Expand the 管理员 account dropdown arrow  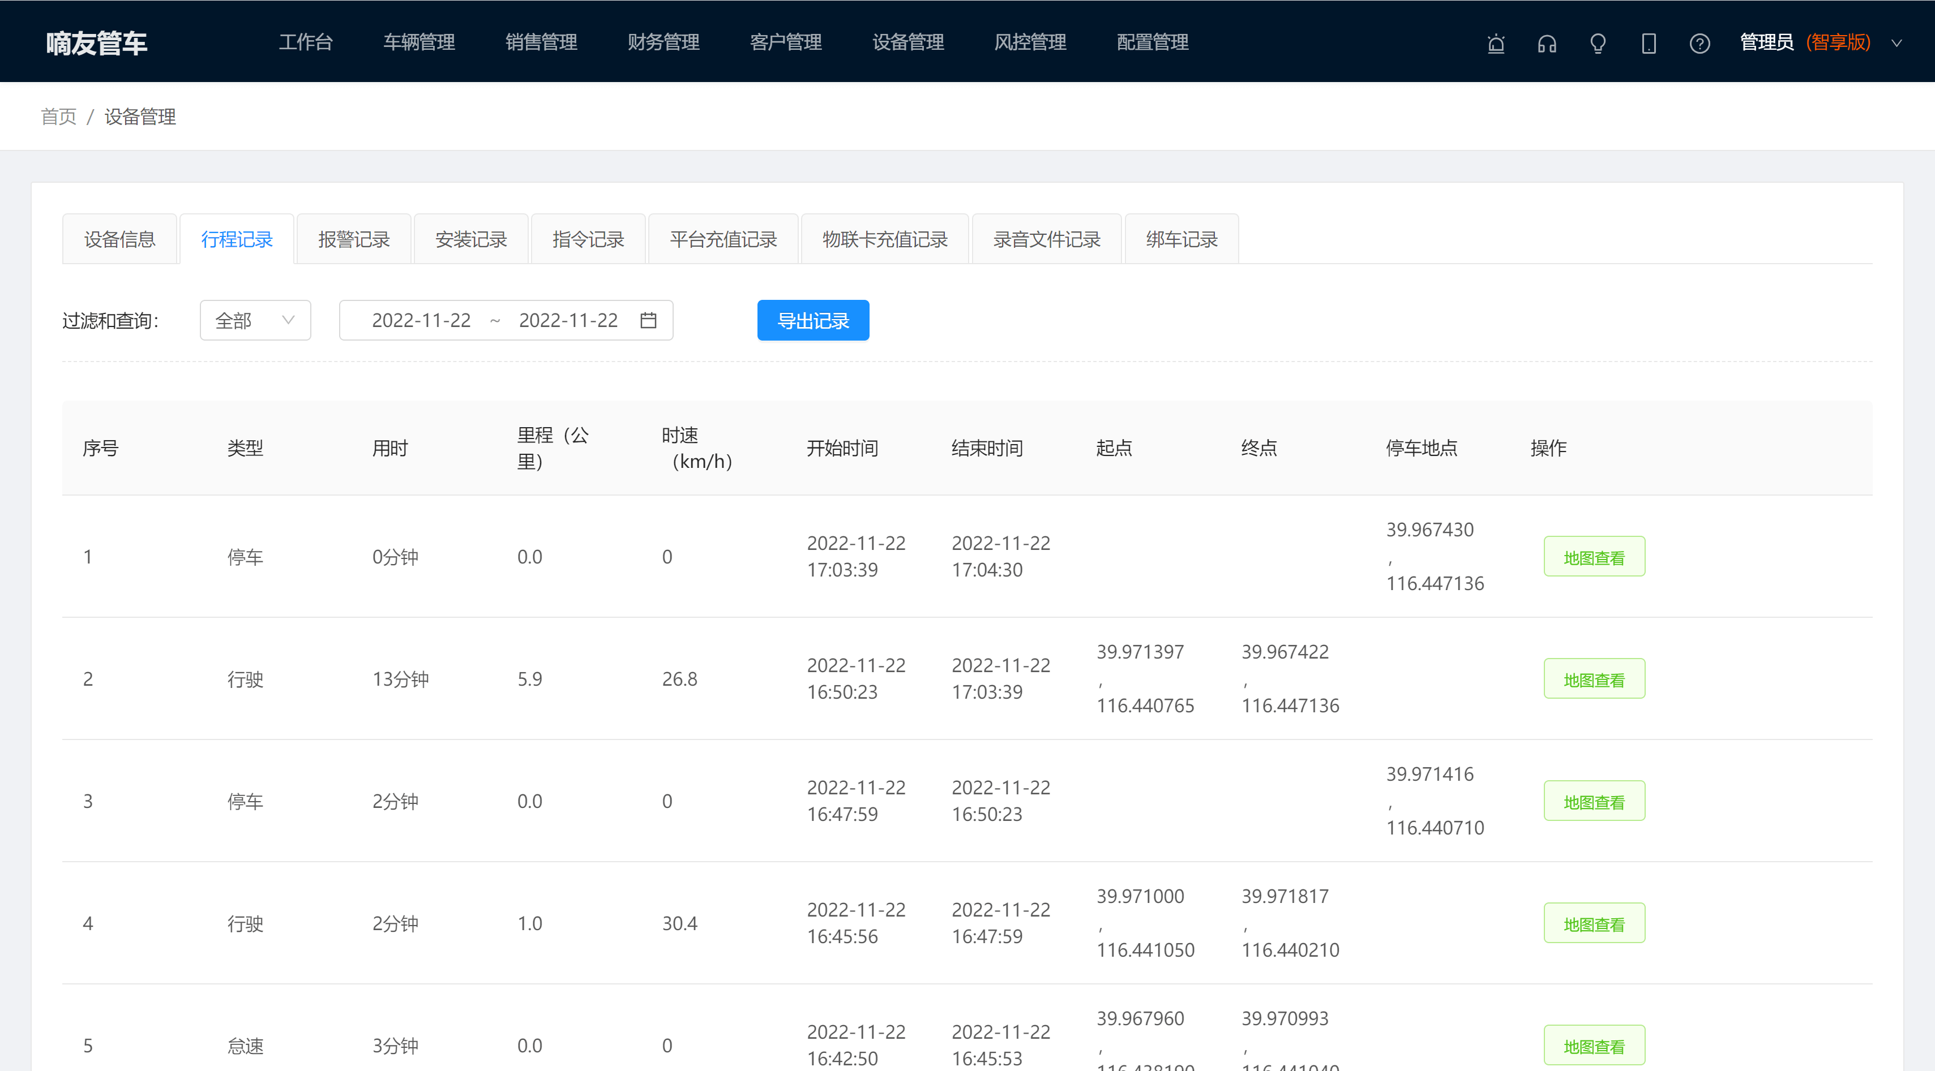click(x=1897, y=43)
